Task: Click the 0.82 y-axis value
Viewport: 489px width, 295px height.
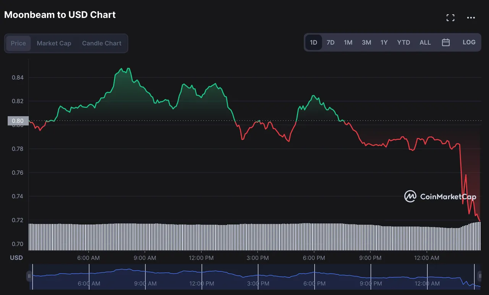Action: pos(18,101)
